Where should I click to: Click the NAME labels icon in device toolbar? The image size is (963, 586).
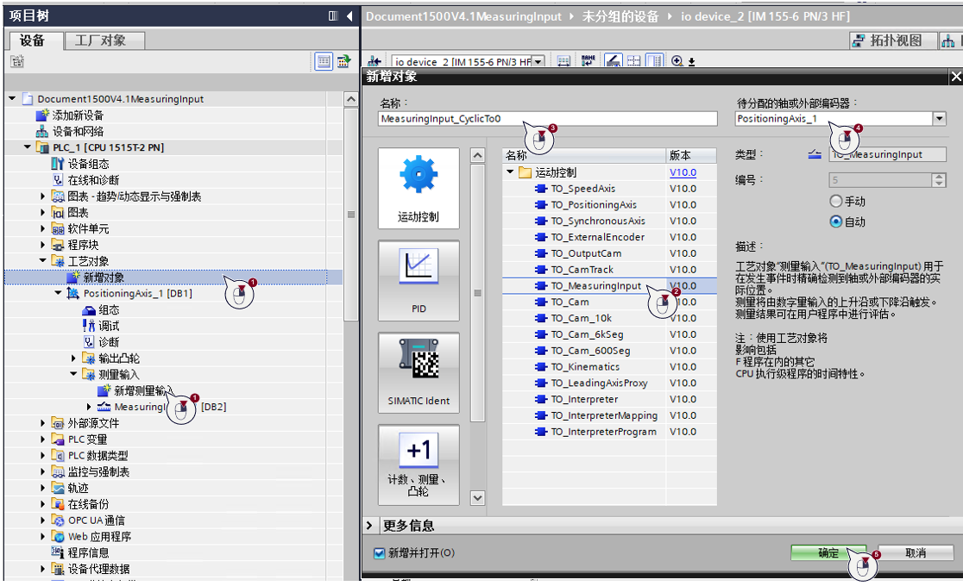tap(588, 60)
